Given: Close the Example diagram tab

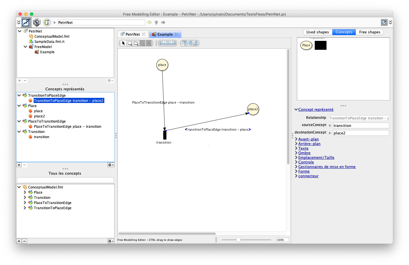Looking at the screenshot, I should pyautogui.click(x=176, y=34).
